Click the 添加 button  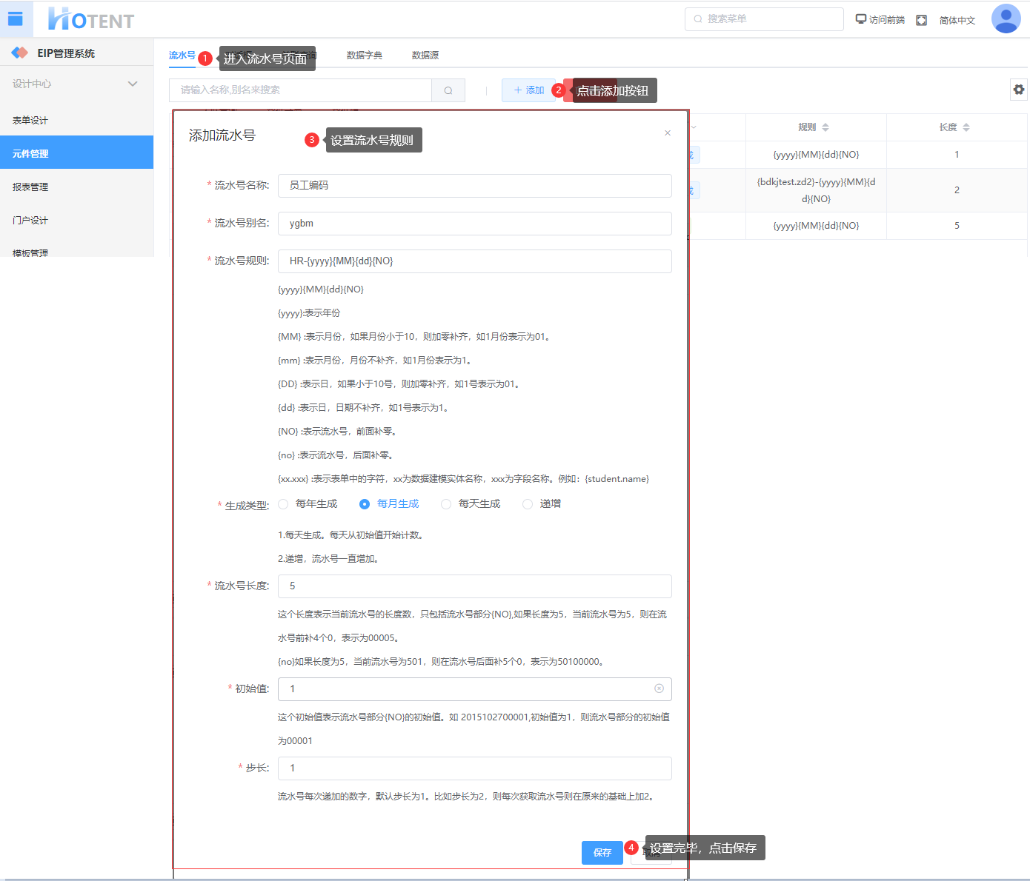pyautogui.click(x=528, y=90)
